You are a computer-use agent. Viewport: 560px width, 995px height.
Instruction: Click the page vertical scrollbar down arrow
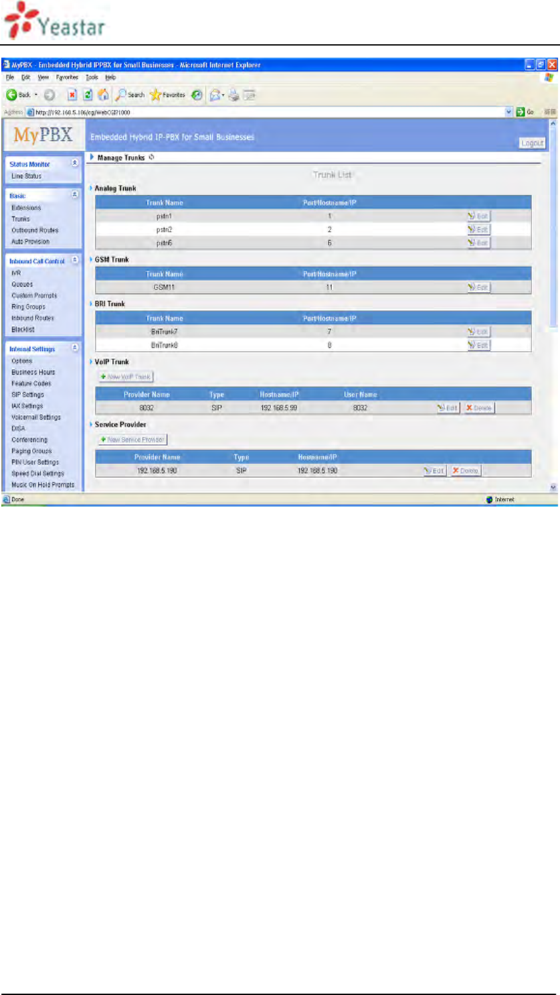[553, 488]
